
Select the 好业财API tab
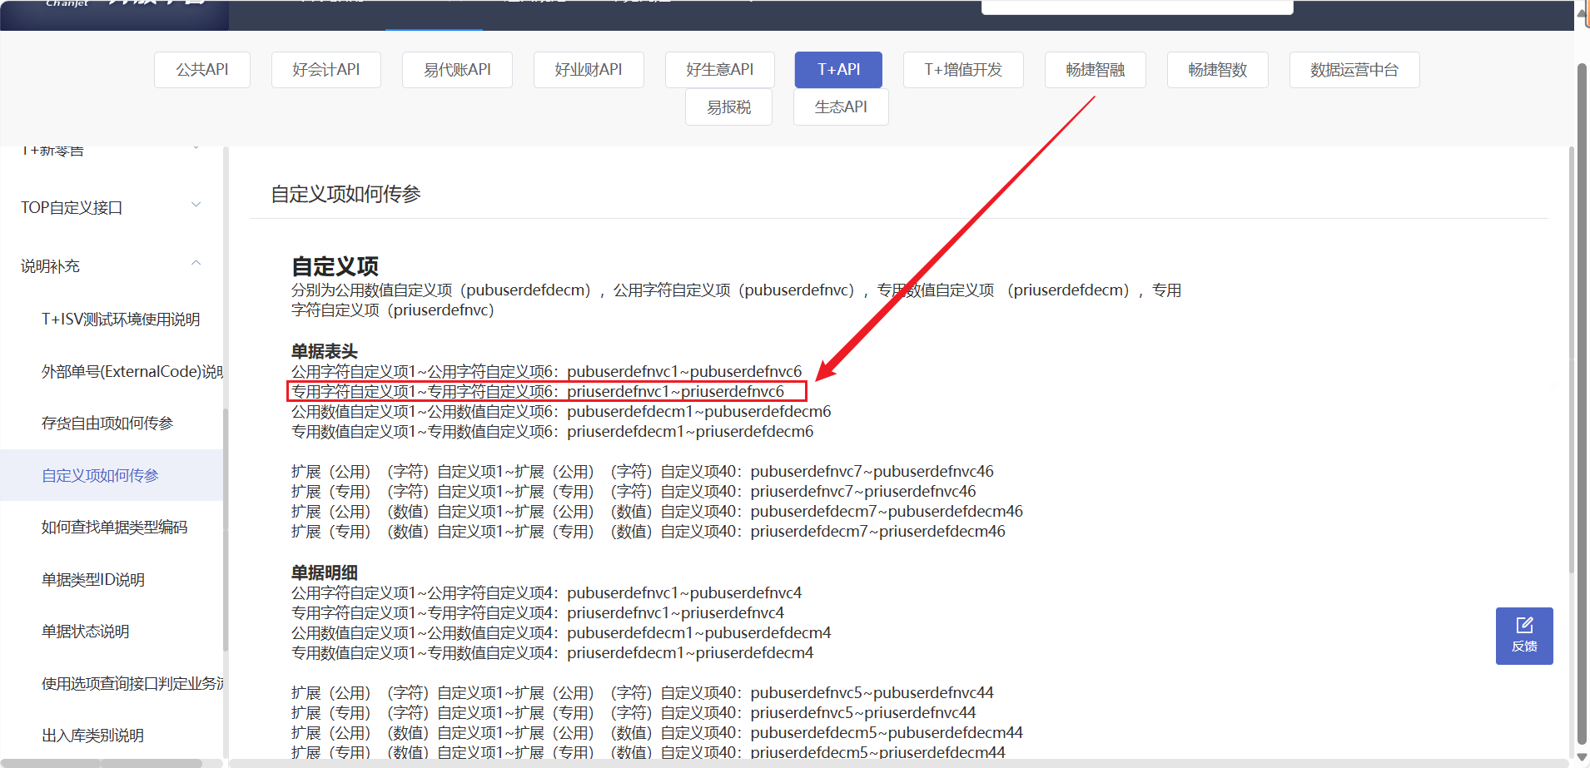(589, 70)
